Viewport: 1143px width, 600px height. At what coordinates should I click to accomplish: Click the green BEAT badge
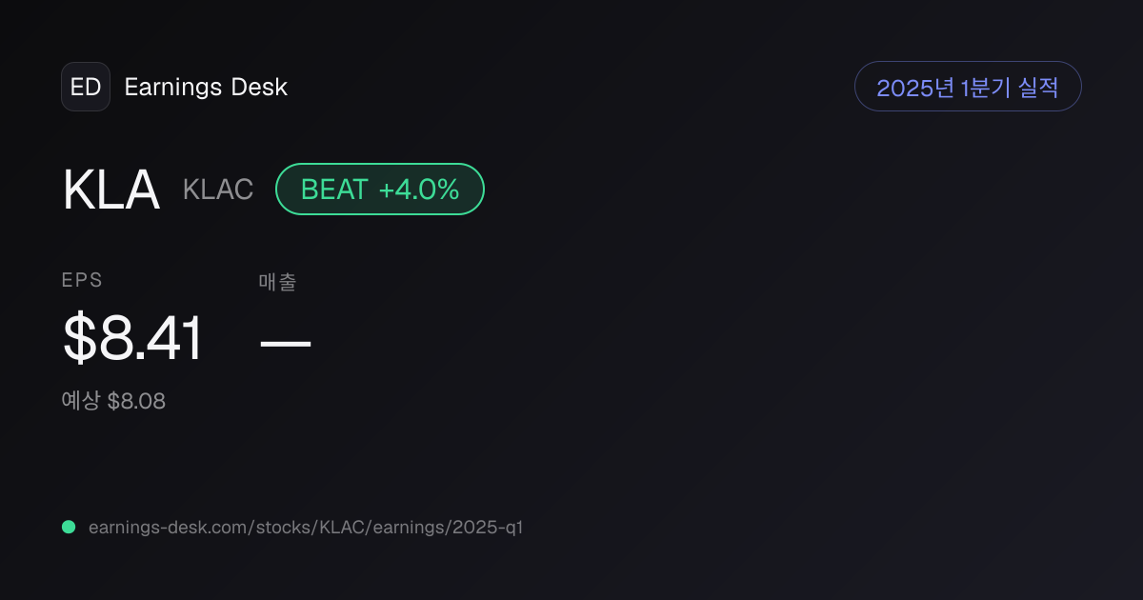coord(380,190)
